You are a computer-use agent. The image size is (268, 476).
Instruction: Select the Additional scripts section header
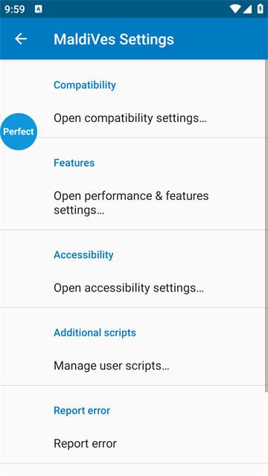(x=95, y=332)
